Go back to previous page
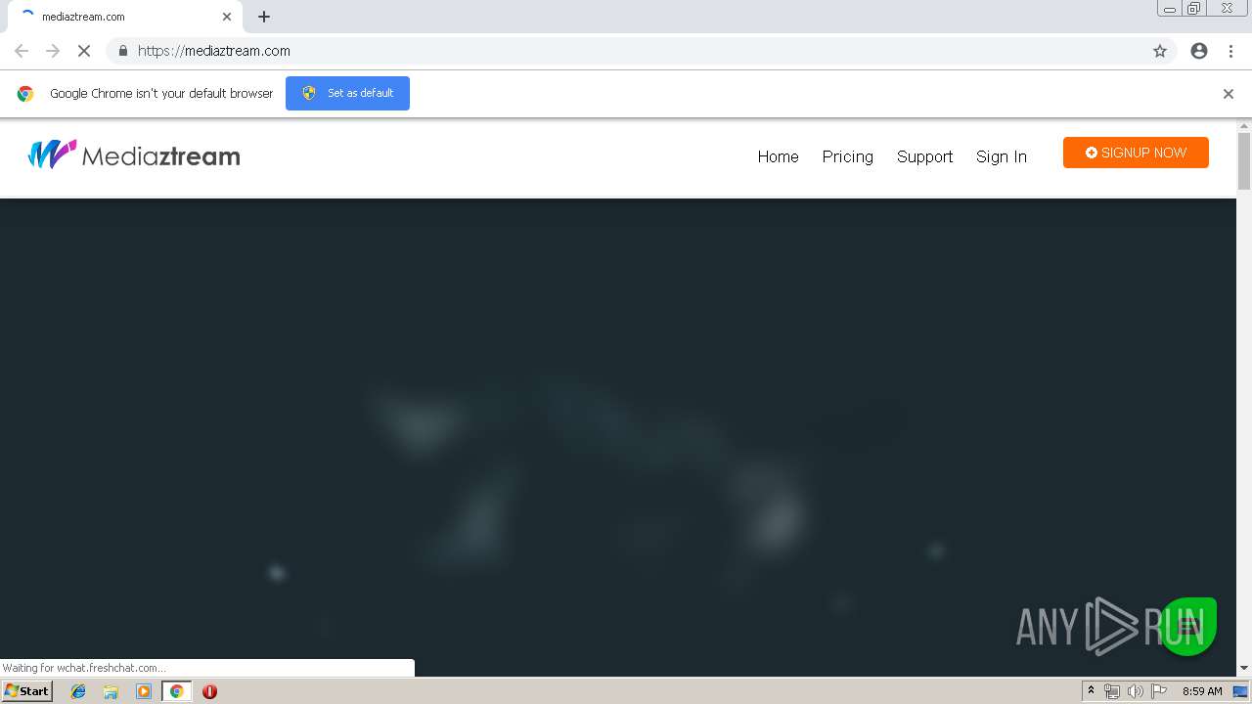Screen dimensions: 1252x704 [22, 51]
